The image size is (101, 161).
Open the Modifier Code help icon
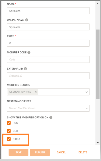click(29, 52)
